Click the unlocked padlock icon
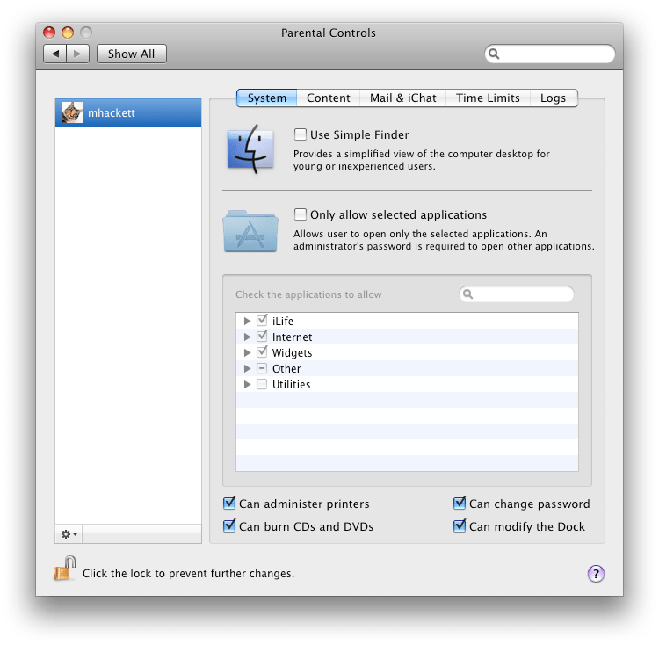Image resolution: width=659 pixels, height=645 pixels. pos(64,569)
